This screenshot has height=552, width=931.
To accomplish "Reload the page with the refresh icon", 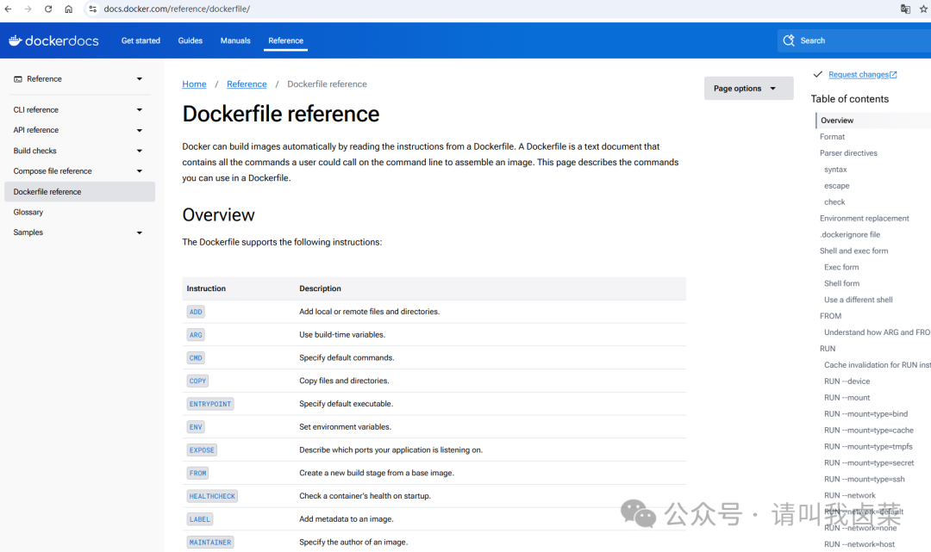I will (48, 9).
